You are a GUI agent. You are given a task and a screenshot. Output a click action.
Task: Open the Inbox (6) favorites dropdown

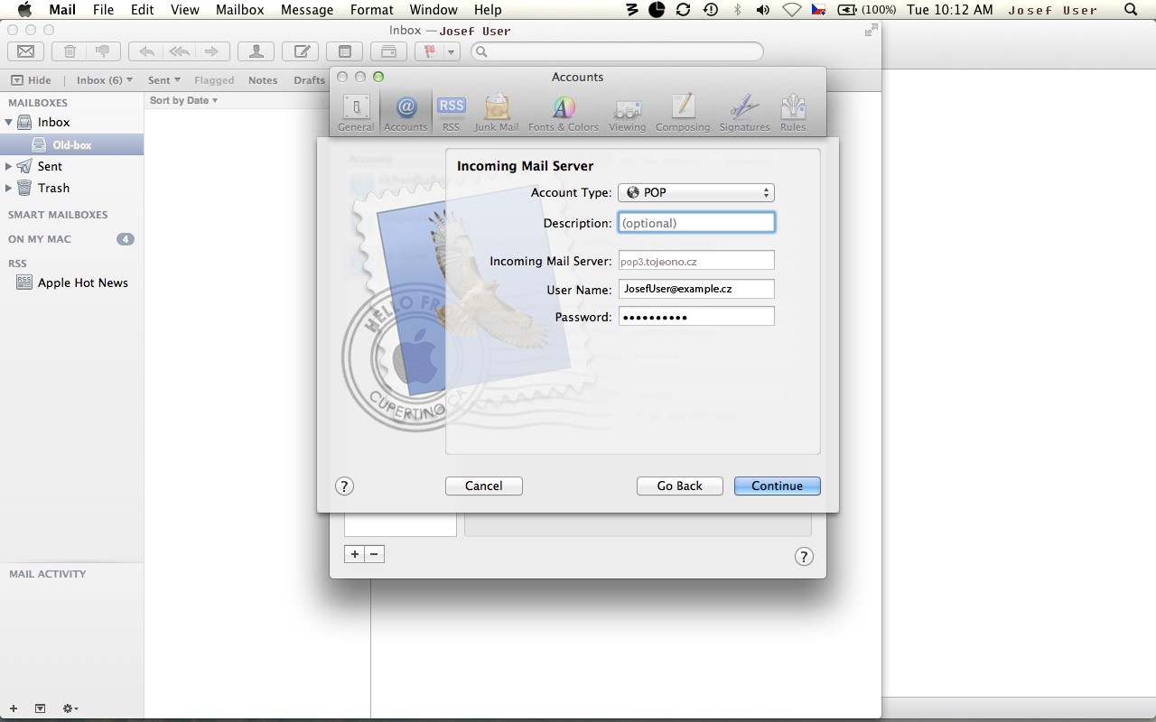pos(105,80)
